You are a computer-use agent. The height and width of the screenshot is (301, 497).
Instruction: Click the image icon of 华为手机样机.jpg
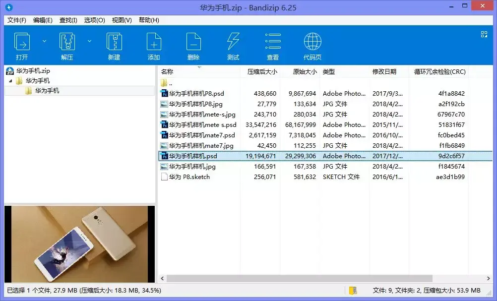(x=164, y=167)
